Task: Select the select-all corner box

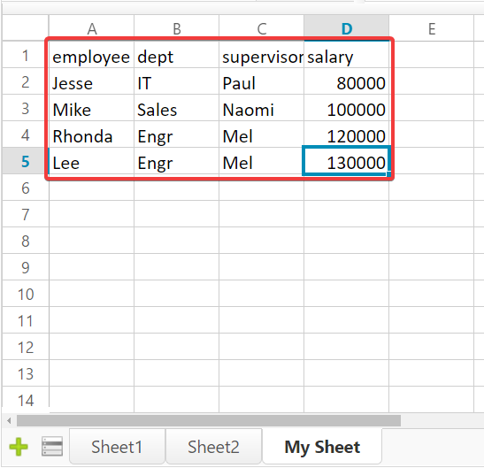Action: (x=26, y=28)
